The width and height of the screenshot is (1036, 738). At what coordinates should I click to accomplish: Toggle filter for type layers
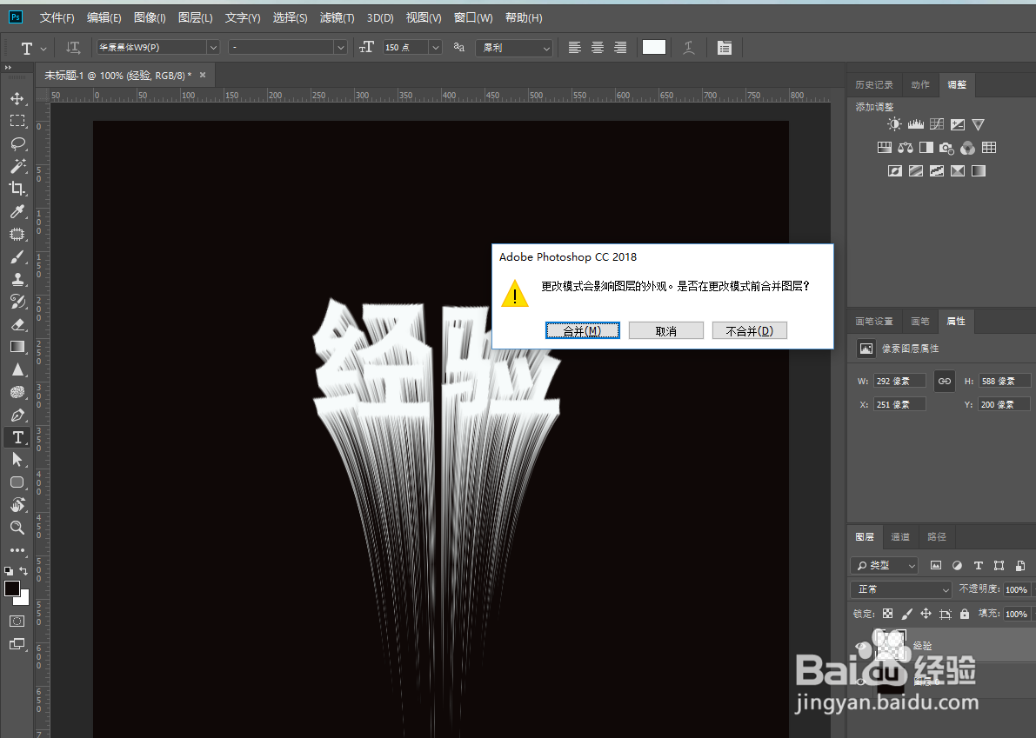[978, 566]
